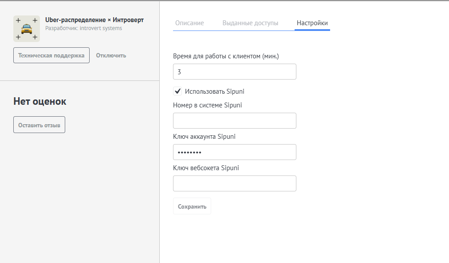Click the Ключ аккаунта Sipuni password field

pyautogui.click(x=235, y=152)
